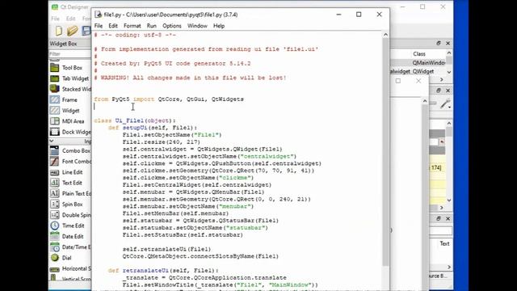The image size is (517, 291).
Task: Select the Time Edit widget icon
Action: tap(55, 226)
